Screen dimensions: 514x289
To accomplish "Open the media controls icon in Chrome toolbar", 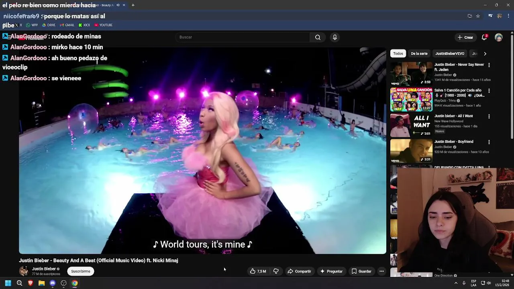I will tap(490, 16).
